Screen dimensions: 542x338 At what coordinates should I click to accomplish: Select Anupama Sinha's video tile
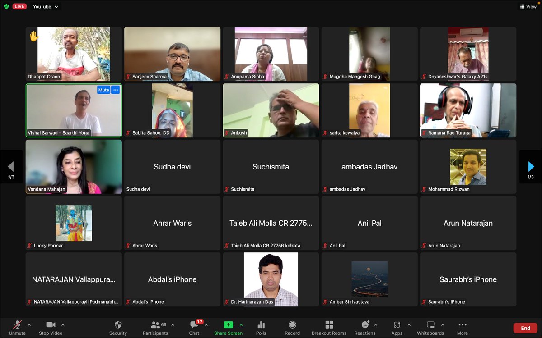point(271,54)
